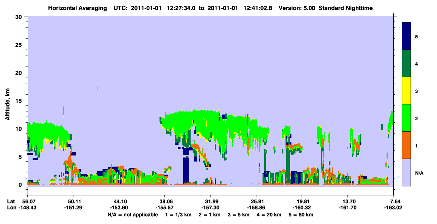This screenshot has width=437, height=224.
Task: Click the lavender N/A colorbar segment
Action: (406, 172)
